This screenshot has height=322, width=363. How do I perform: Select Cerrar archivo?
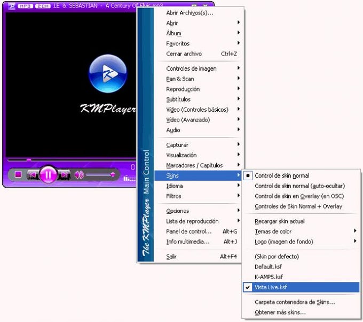tap(199, 53)
